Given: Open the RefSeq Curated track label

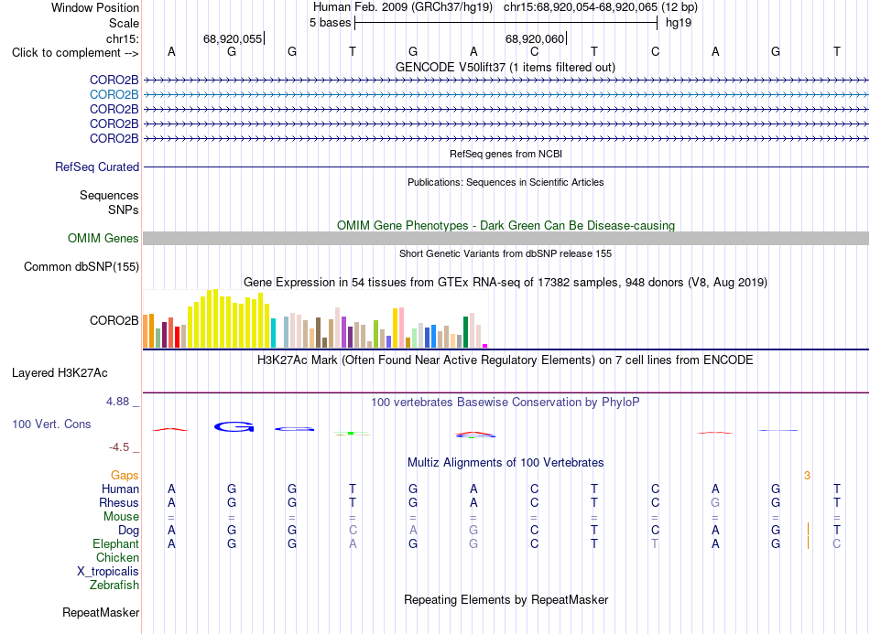Looking at the screenshot, I should [x=97, y=167].
